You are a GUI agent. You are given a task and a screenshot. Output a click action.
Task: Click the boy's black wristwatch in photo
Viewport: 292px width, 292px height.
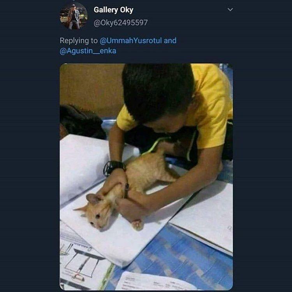point(113,167)
